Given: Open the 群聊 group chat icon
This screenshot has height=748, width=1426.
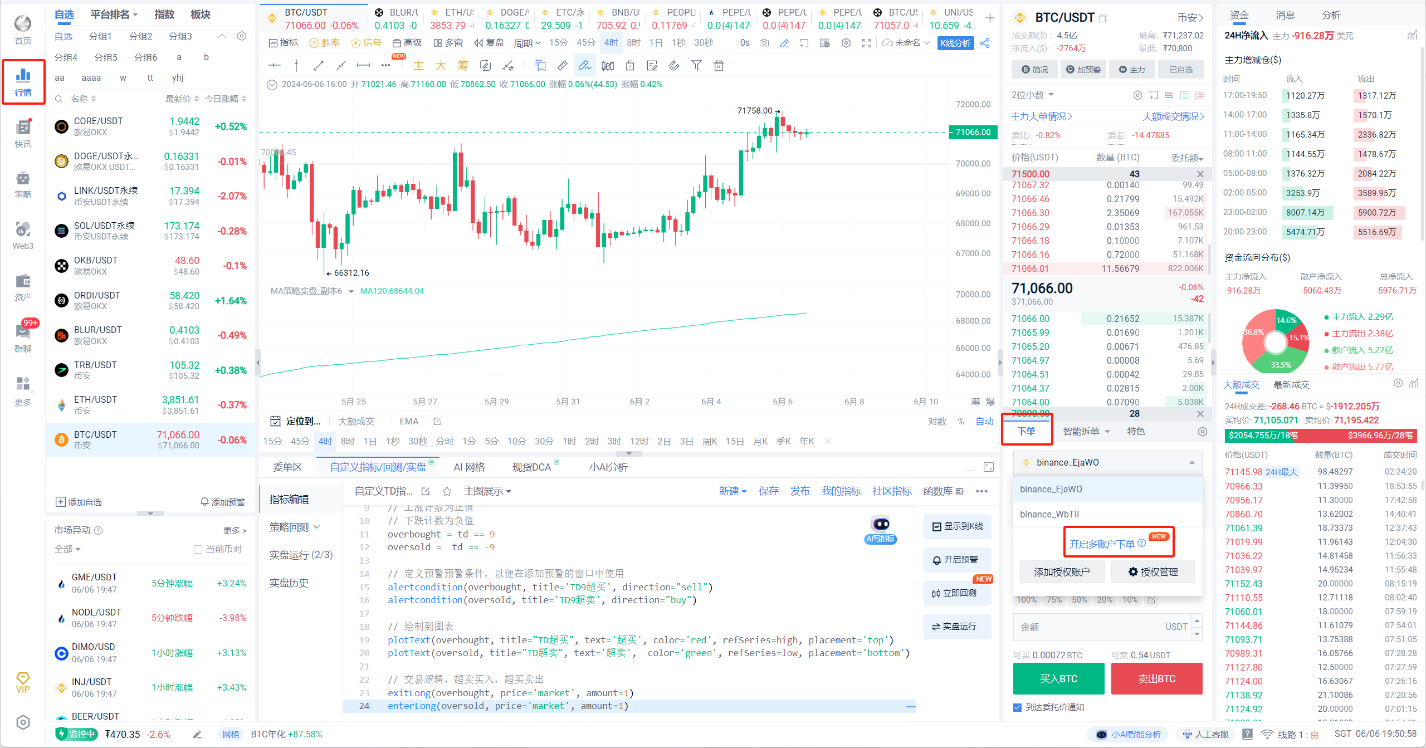Looking at the screenshot, I should 23,338.
